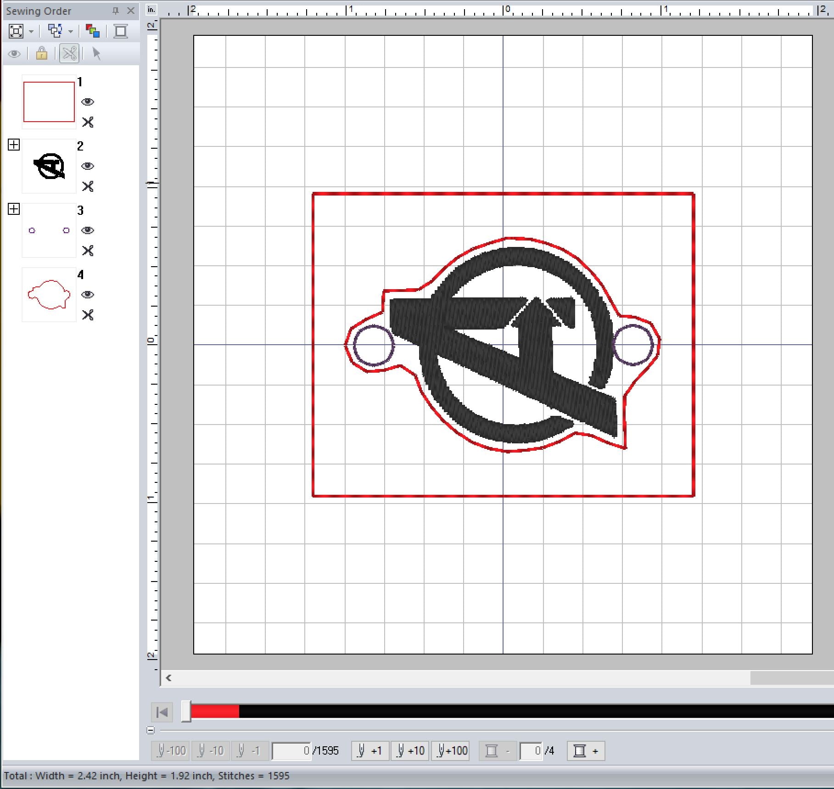Click the arrow pointer icon in panel toolbar
This screenshot has width=834, height=789.
pos(96,53)
